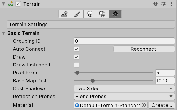Viewport: 177px width, 110px height.
Task: Toggle the Auto Connect checkbox
Action: pyautogui.click(x=77, y=49)
